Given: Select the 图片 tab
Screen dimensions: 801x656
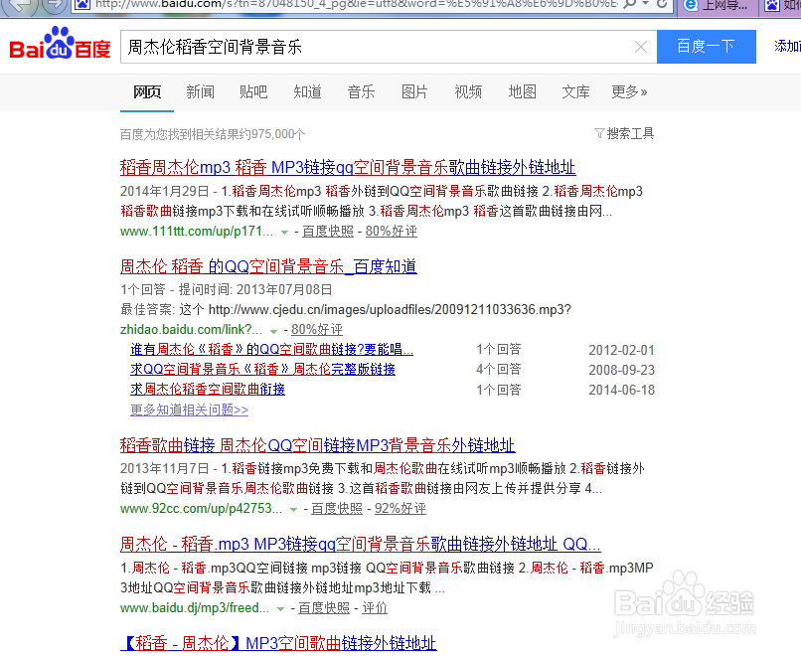Looking at the screenshot, I should [x=414, y=92].
